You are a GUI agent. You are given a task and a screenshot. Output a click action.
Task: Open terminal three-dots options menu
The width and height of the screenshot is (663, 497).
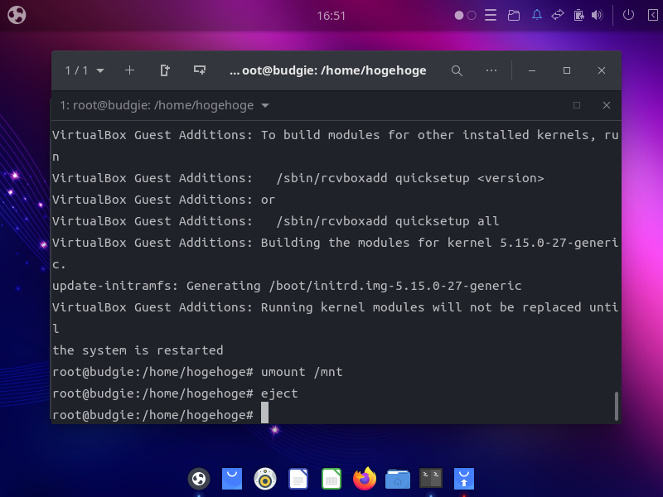pyautogui.click(x=491, y=70)
